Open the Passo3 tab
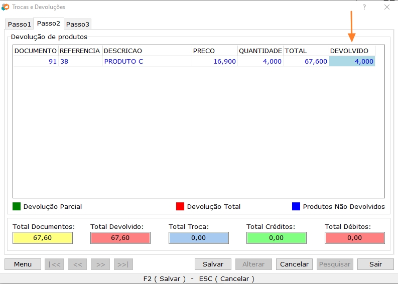The height and width of the screenshot is (284, 398). click(x=78, y=24)
